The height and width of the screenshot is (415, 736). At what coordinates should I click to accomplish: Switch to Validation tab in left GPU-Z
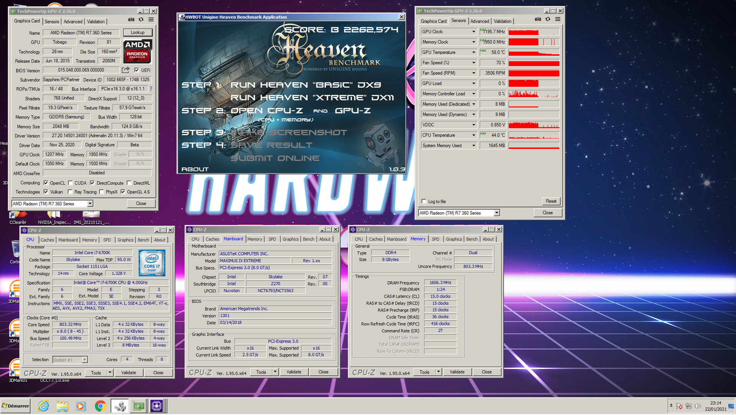96,22
